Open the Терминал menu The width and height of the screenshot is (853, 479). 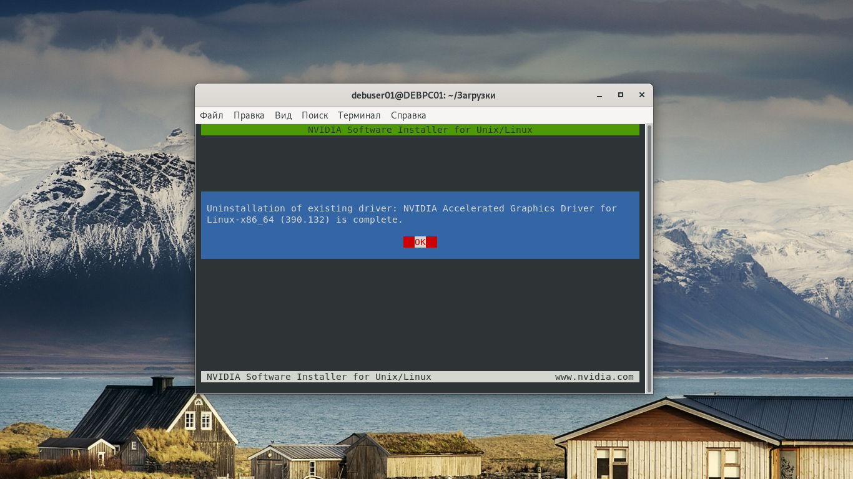[x=359, y=115]
